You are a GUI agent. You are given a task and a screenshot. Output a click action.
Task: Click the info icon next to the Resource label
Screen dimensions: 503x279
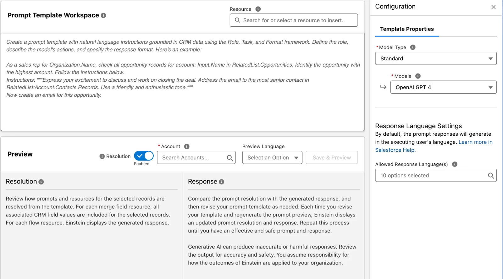tap(258, 9)
